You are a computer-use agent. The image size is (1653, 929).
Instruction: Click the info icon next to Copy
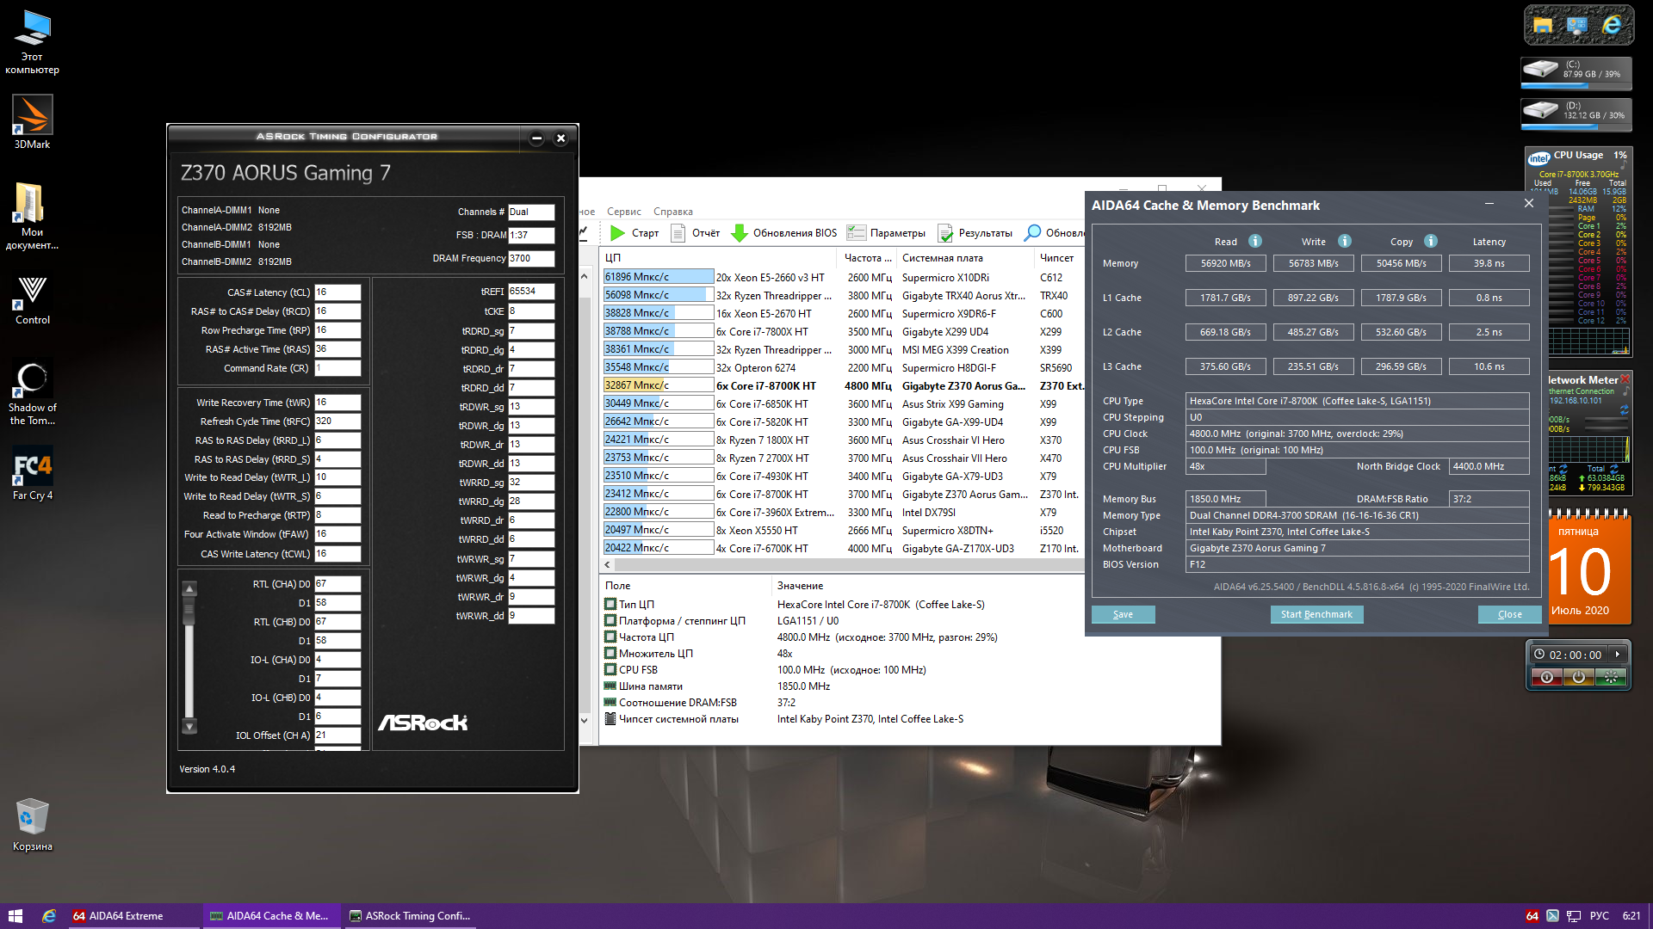[x=1431, y=242]
